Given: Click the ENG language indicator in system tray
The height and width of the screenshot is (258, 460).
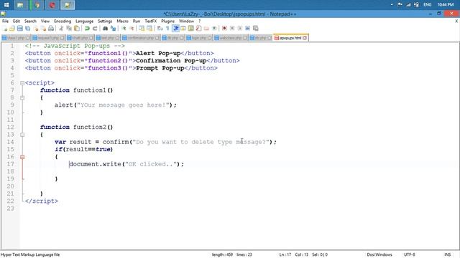Looking at the screenshot, I should pos(428,5).
